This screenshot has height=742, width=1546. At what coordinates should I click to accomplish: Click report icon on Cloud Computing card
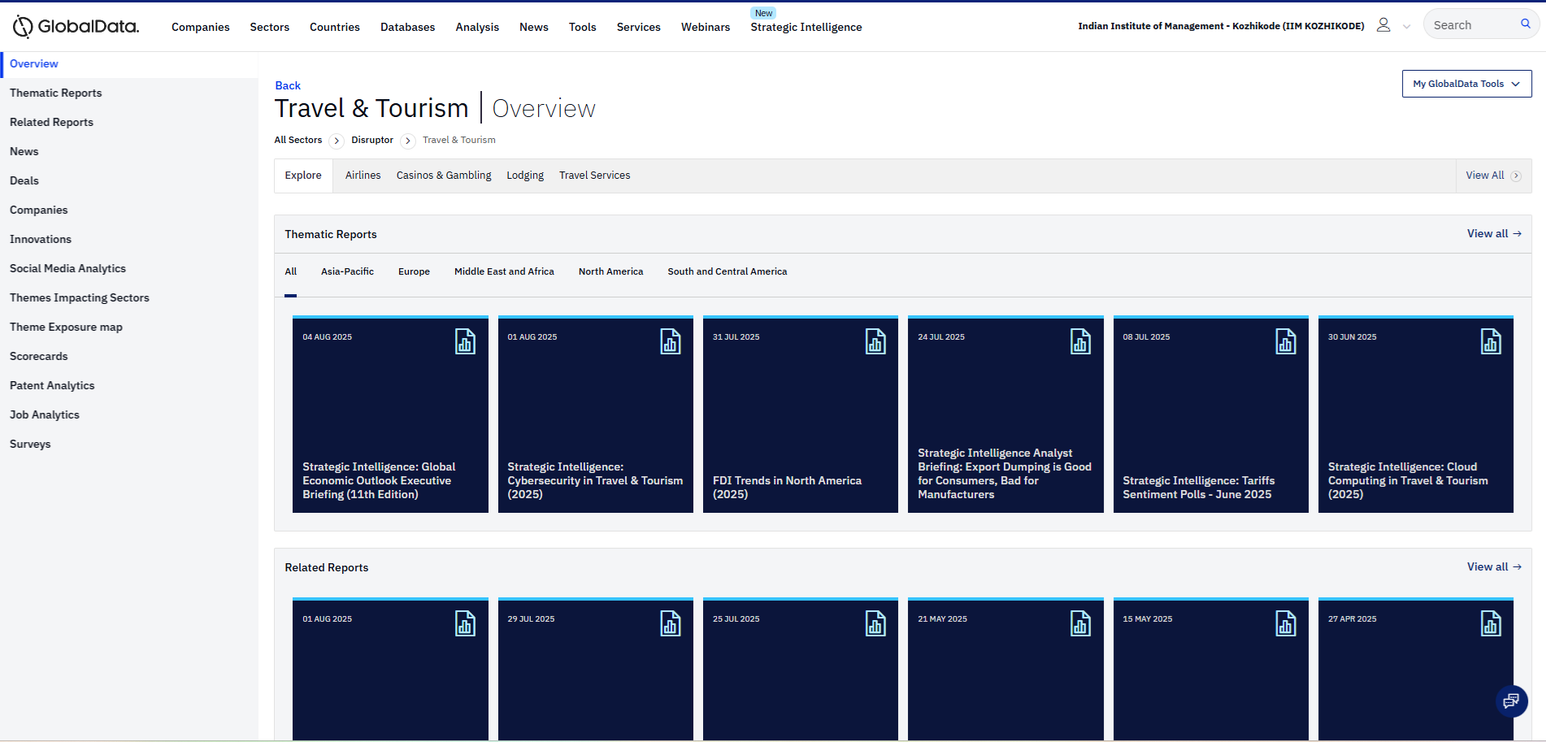[x=1491, y=341]
